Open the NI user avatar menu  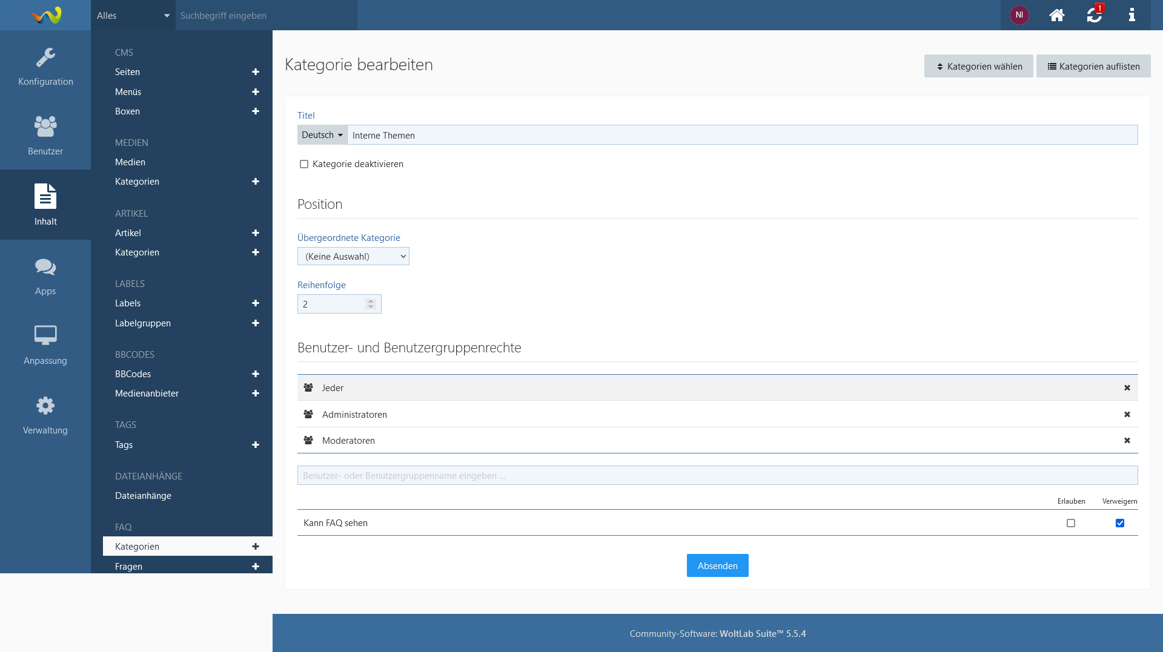point(1019,15)
